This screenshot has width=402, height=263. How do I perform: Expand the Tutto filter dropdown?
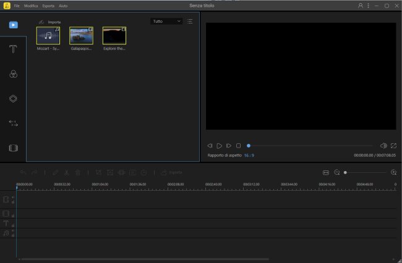(x=166, y=21)
